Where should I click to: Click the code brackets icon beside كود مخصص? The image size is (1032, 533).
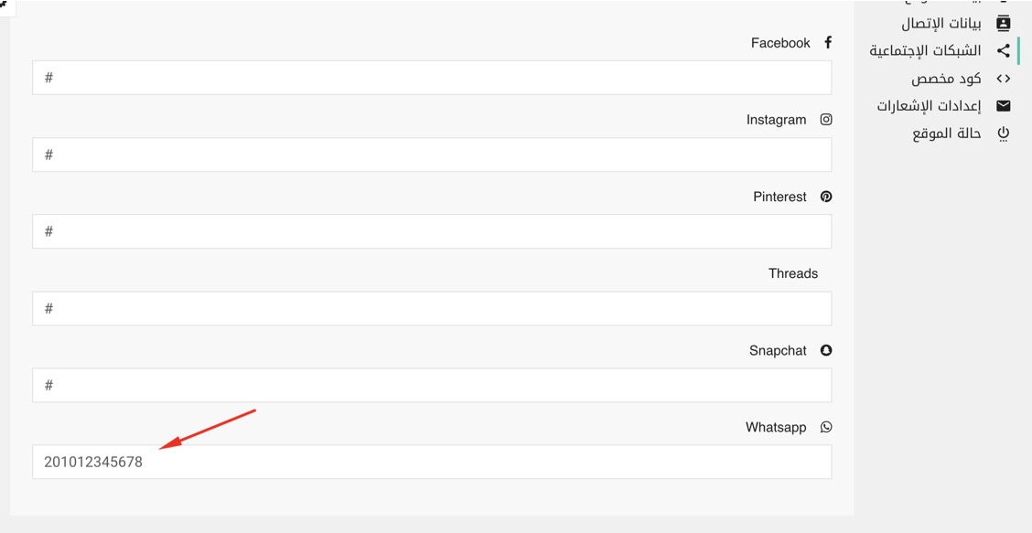1003,79
